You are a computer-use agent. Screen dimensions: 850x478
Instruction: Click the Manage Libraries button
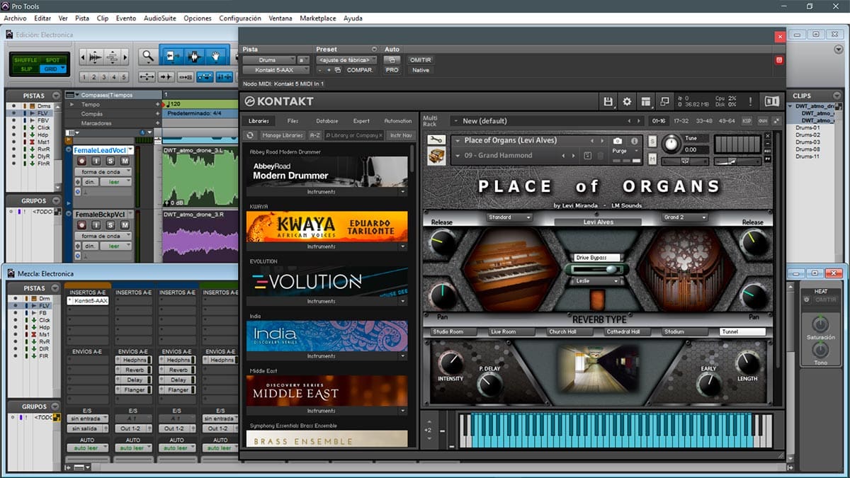[x=283, y=135]
